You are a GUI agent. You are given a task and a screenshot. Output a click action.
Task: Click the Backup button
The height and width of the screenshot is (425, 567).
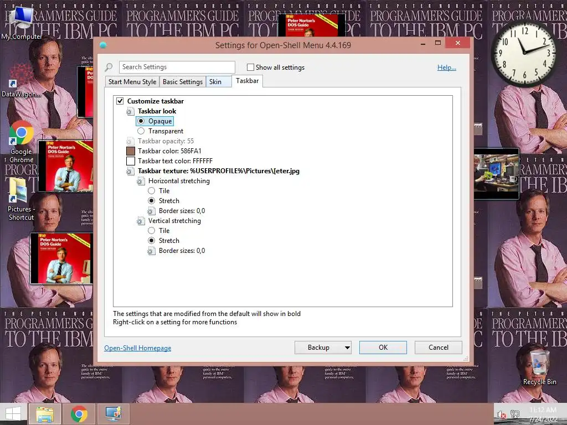click(318, 348)
